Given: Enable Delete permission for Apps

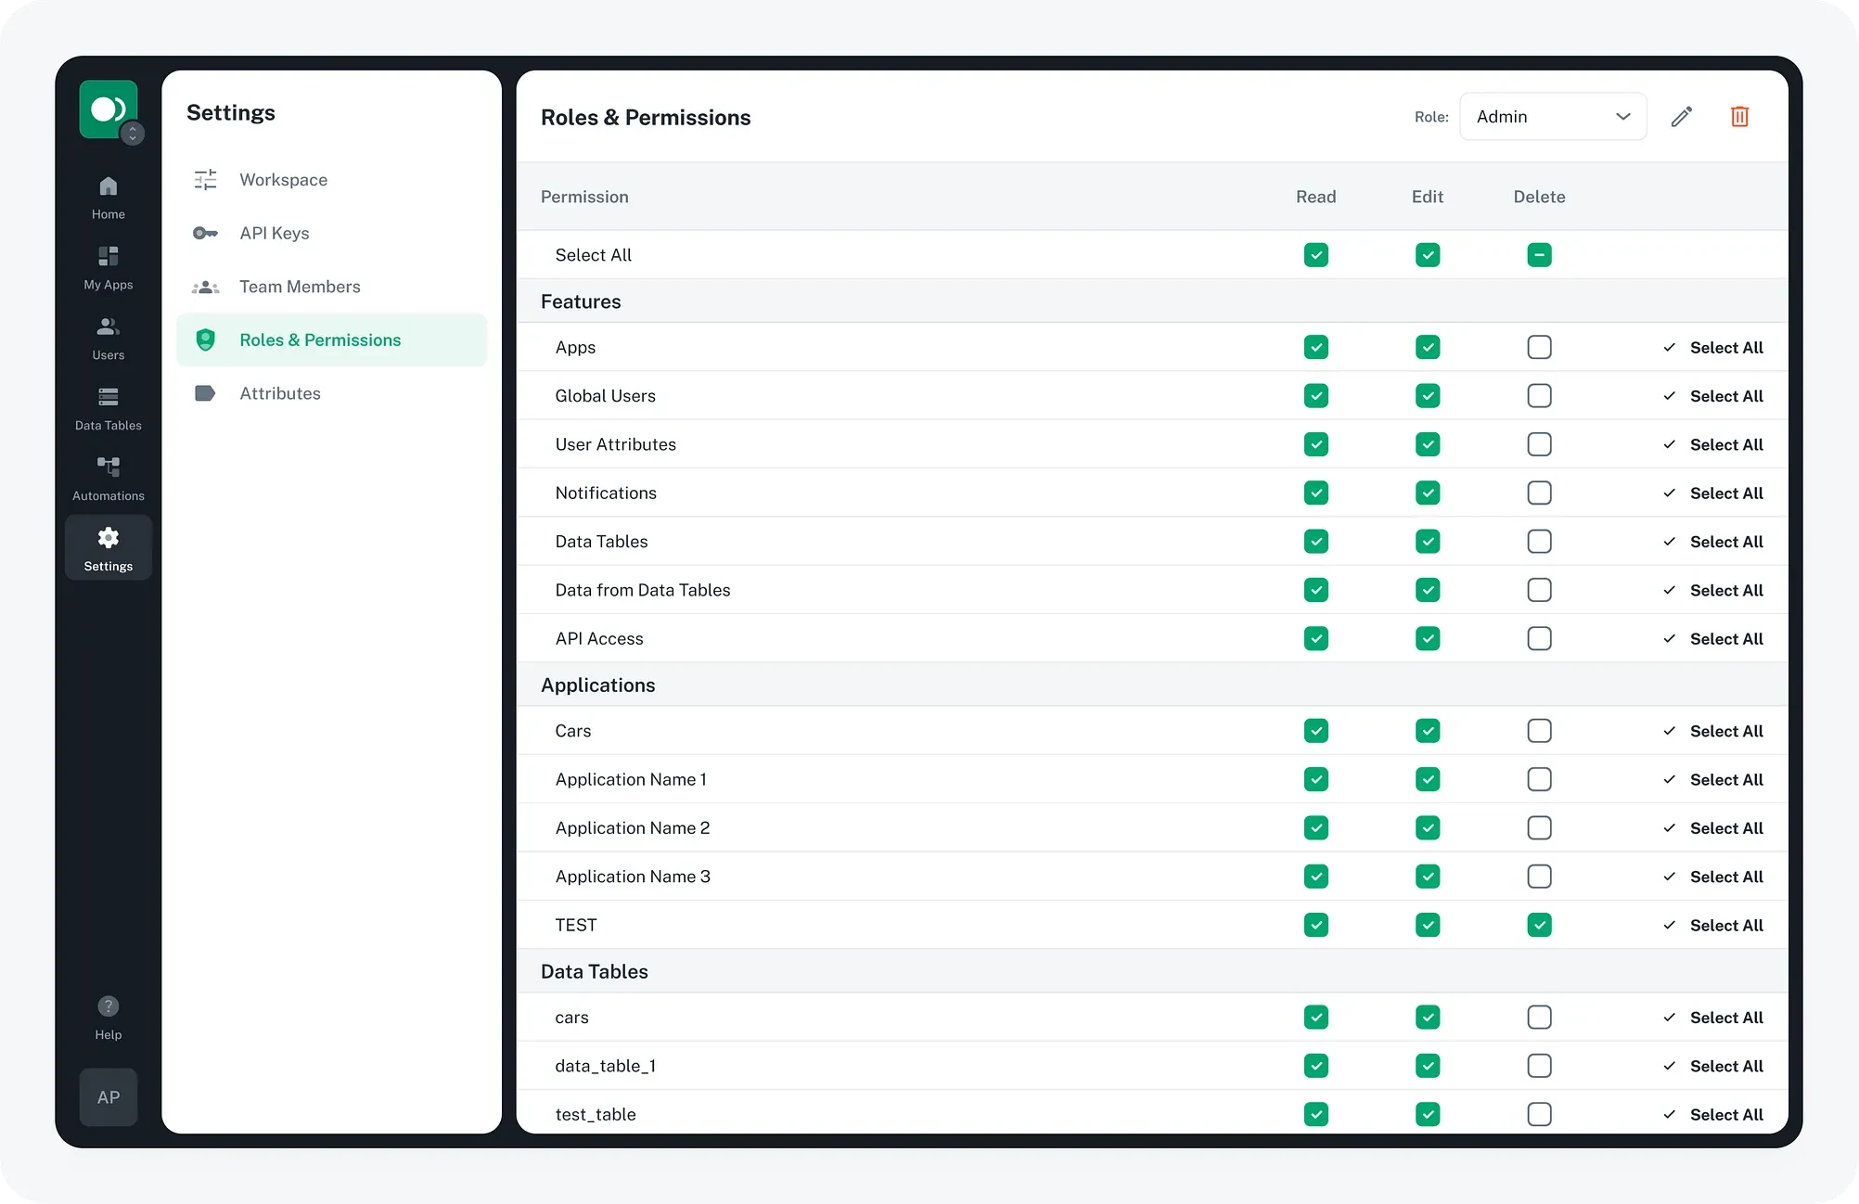Looking at the screenshot, I should click(1539, 348).
